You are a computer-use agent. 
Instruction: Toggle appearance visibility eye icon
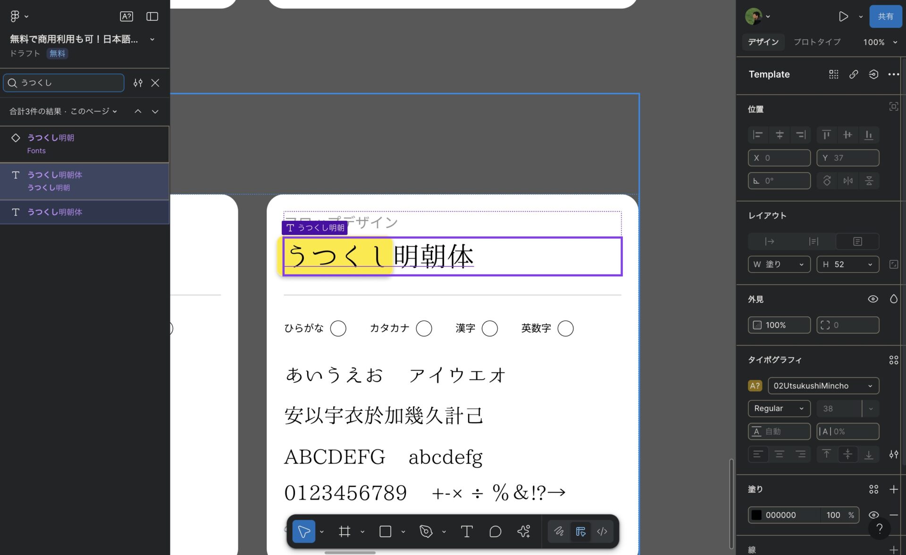coord(873,299)
